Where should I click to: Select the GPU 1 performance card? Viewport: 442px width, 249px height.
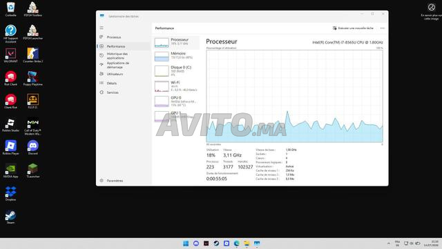coord(177,116)
